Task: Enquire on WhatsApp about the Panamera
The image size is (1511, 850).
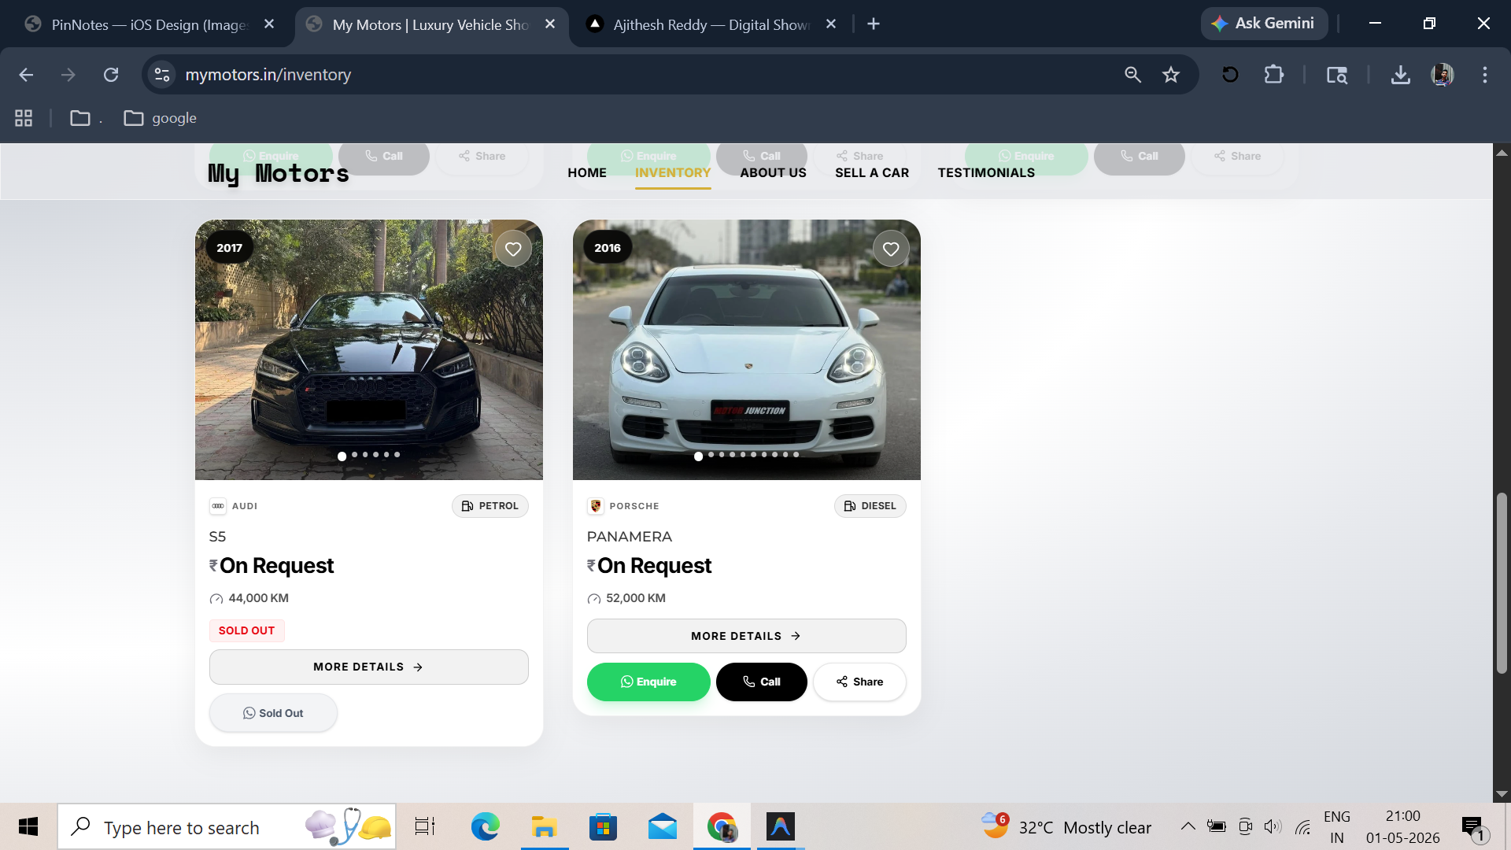Action: tap(648, 682)
